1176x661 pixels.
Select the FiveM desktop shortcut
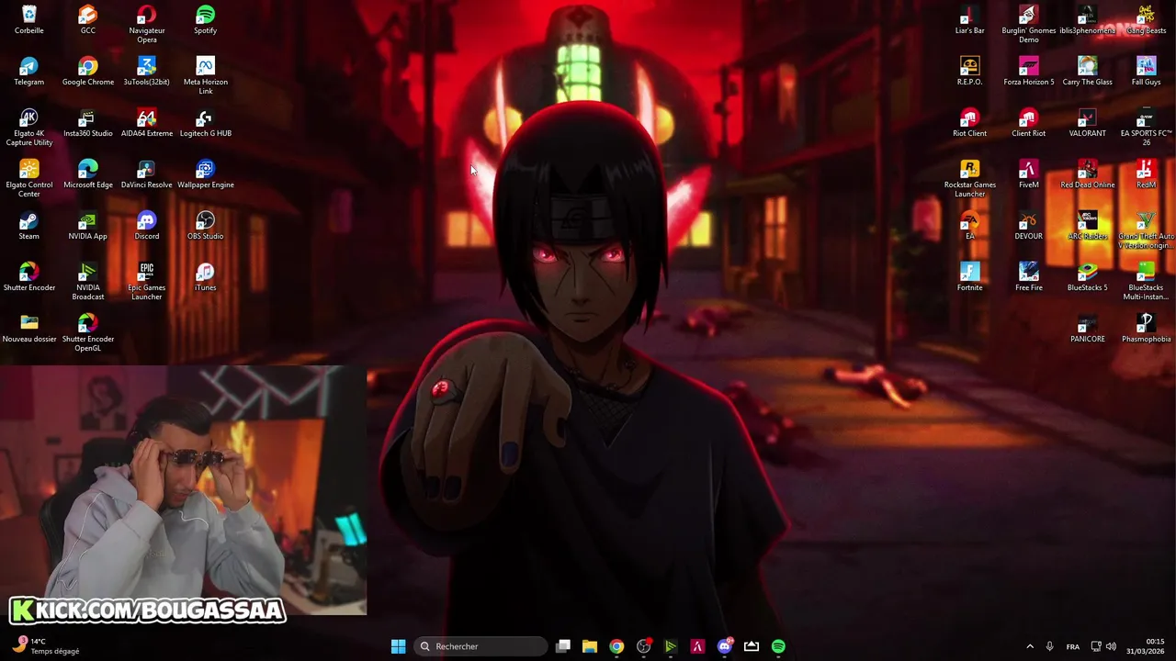[1029, 174]
